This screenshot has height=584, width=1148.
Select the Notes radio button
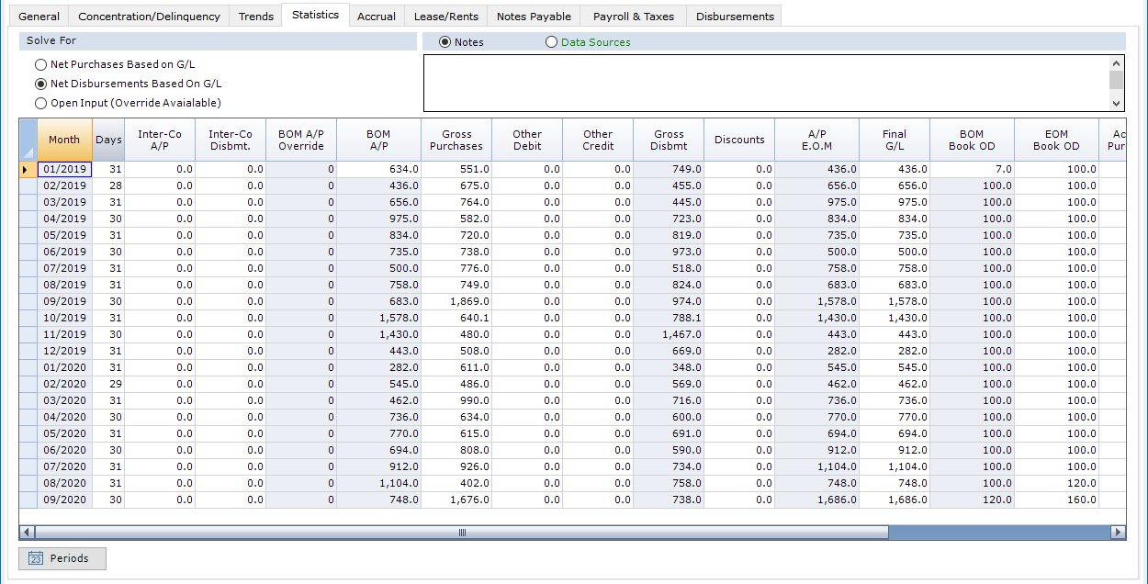point(445,42)
